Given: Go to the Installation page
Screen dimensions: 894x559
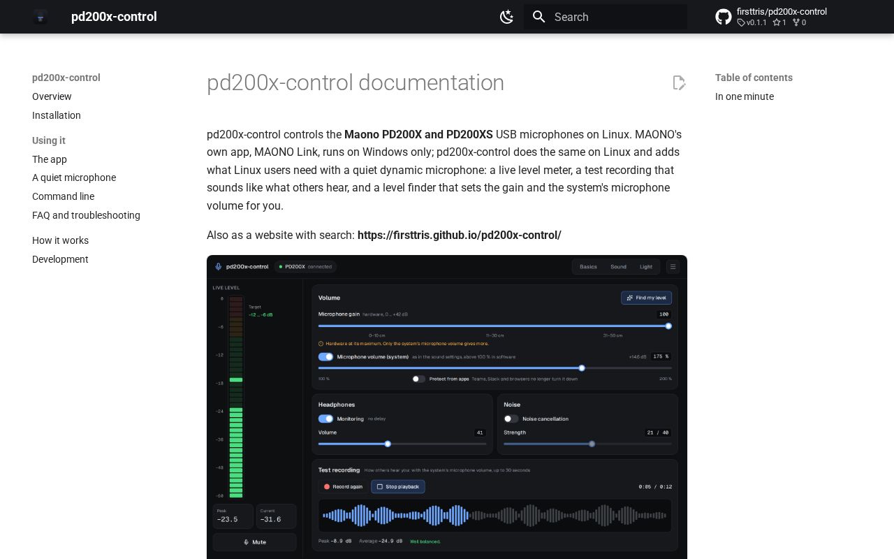Looking at the screenshot, I should click(57, 115).
